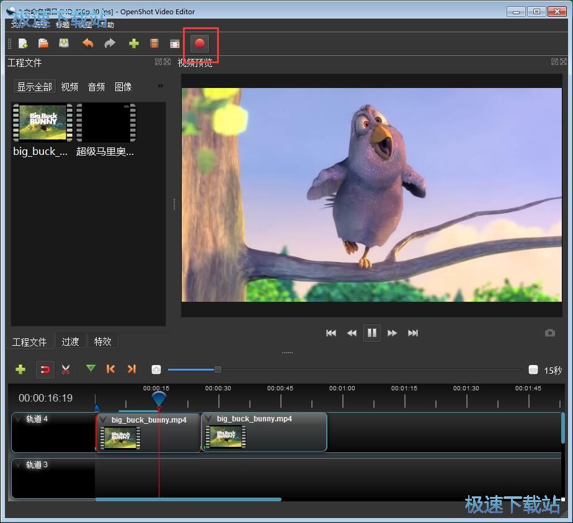The width and height of the screenshot is (573, 523).
Task: Open 轨道 4 track dropdown arrow
Action: point(19,420)
